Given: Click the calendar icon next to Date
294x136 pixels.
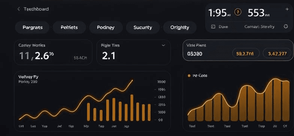Looking at the screenshot, I should pos(213,27).
